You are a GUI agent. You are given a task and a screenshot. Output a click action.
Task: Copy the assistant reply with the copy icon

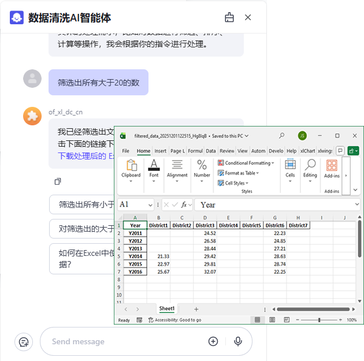[58, 181]
